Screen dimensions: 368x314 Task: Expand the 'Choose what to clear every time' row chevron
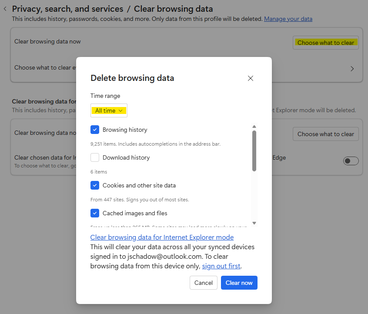click(x=352, y=69)
